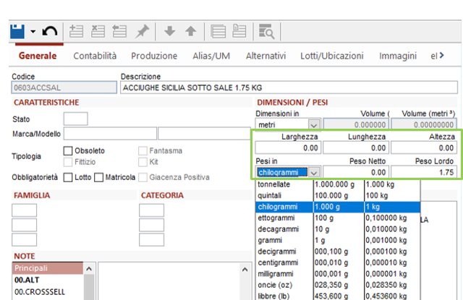Toggle the Lotto checkbox

click(69, 177)
